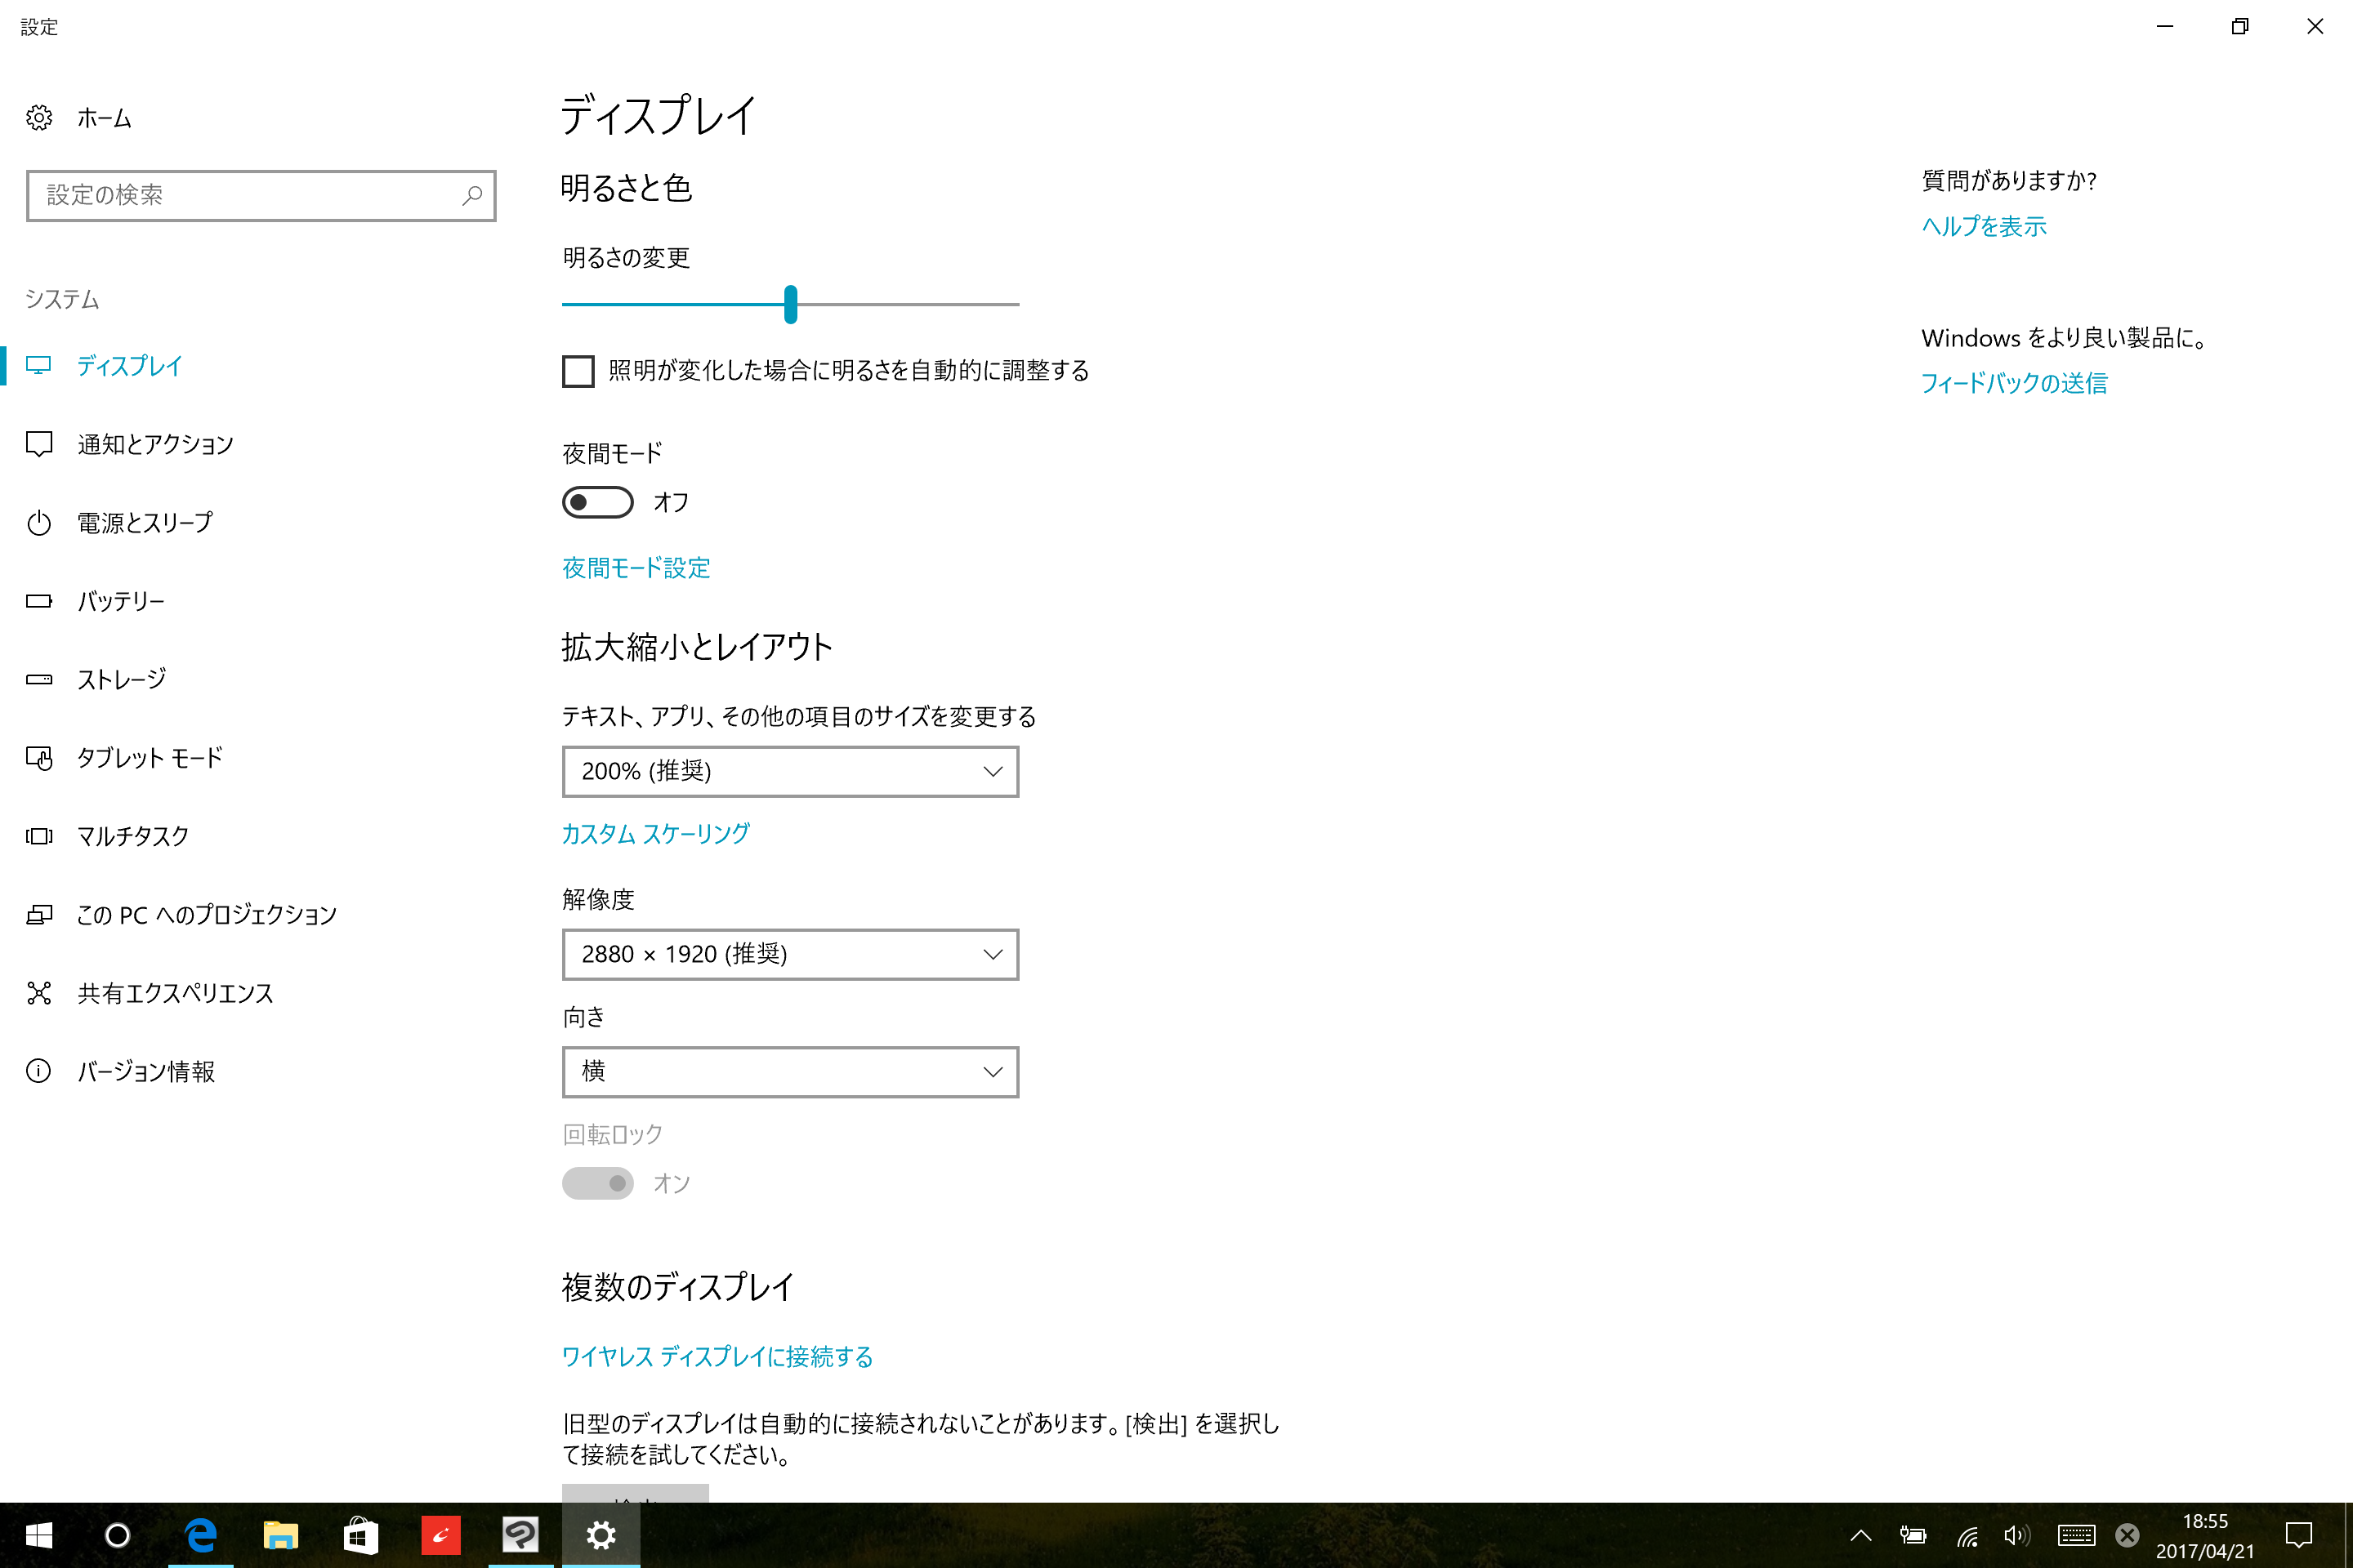The width and height of the screenshot is (2353, 1568).
Task: Select 通知とアクション in the sidebar
Action: coord(155,444)
